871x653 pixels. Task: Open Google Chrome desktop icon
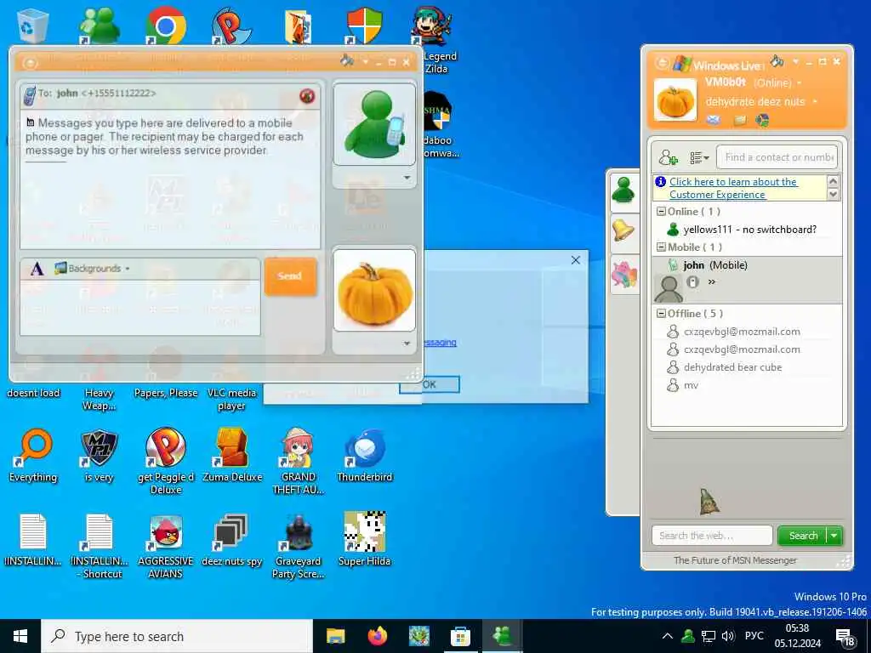165,26
